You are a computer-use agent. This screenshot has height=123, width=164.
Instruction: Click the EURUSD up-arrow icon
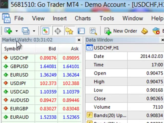6,75
